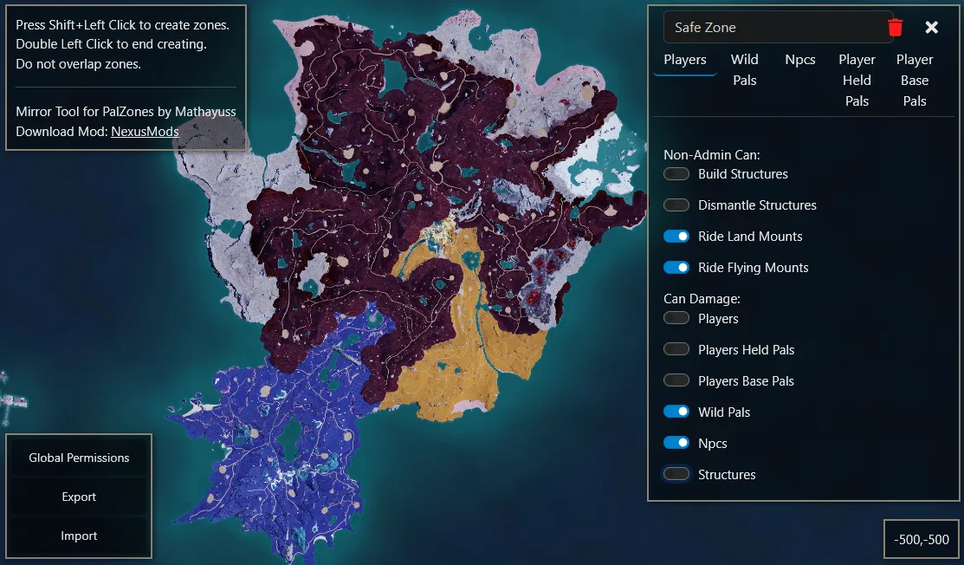The width and height of the screenshot is (964, 565).
Task: Toggle Dismantle Structures permission
Action: (676, 205)
